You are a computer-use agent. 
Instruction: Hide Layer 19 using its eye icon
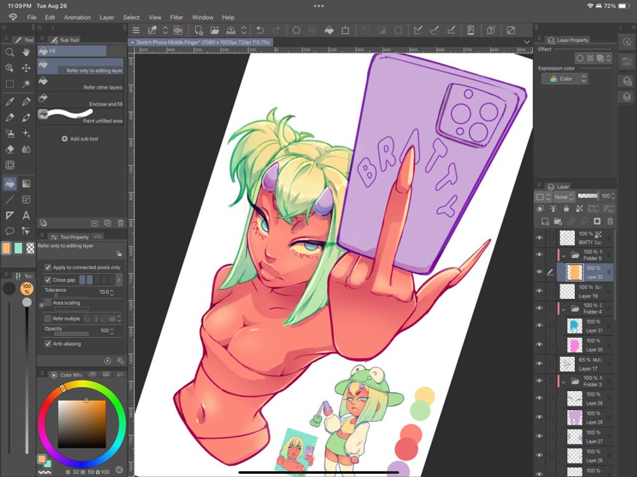pos(540,291)
